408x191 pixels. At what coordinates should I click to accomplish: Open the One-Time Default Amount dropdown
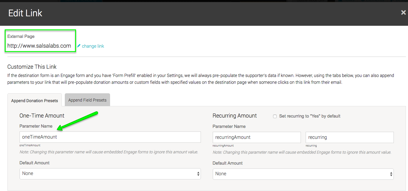[x=110, y=174]
